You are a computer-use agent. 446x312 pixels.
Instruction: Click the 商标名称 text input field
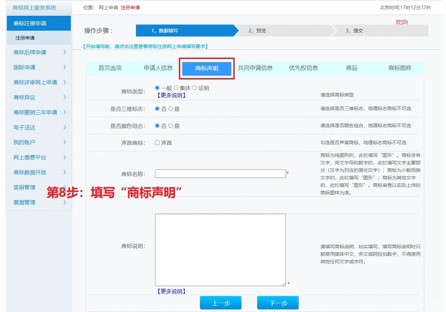coord(220,174)
